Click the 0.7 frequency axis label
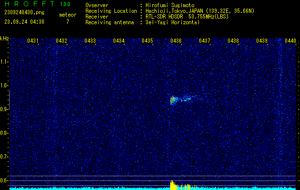This screenshot has width=300, height=190. 4,156
